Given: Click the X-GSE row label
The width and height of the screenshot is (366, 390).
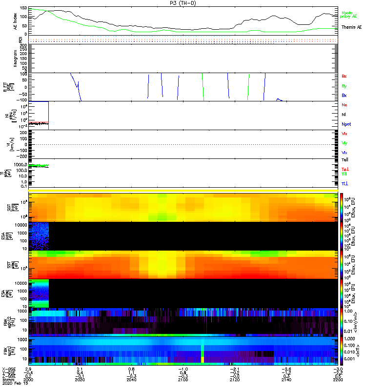Looking at the screenshot, I should click(9, 370).
